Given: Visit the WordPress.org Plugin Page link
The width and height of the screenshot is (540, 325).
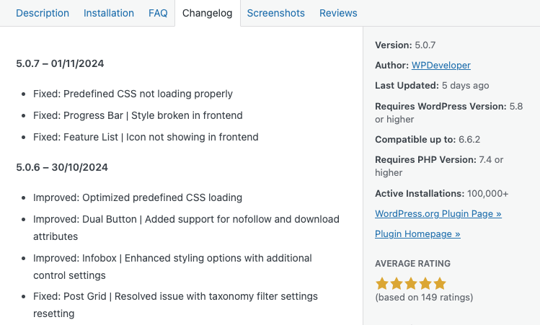Looking at the screenshot, I should tap(438, 213).
